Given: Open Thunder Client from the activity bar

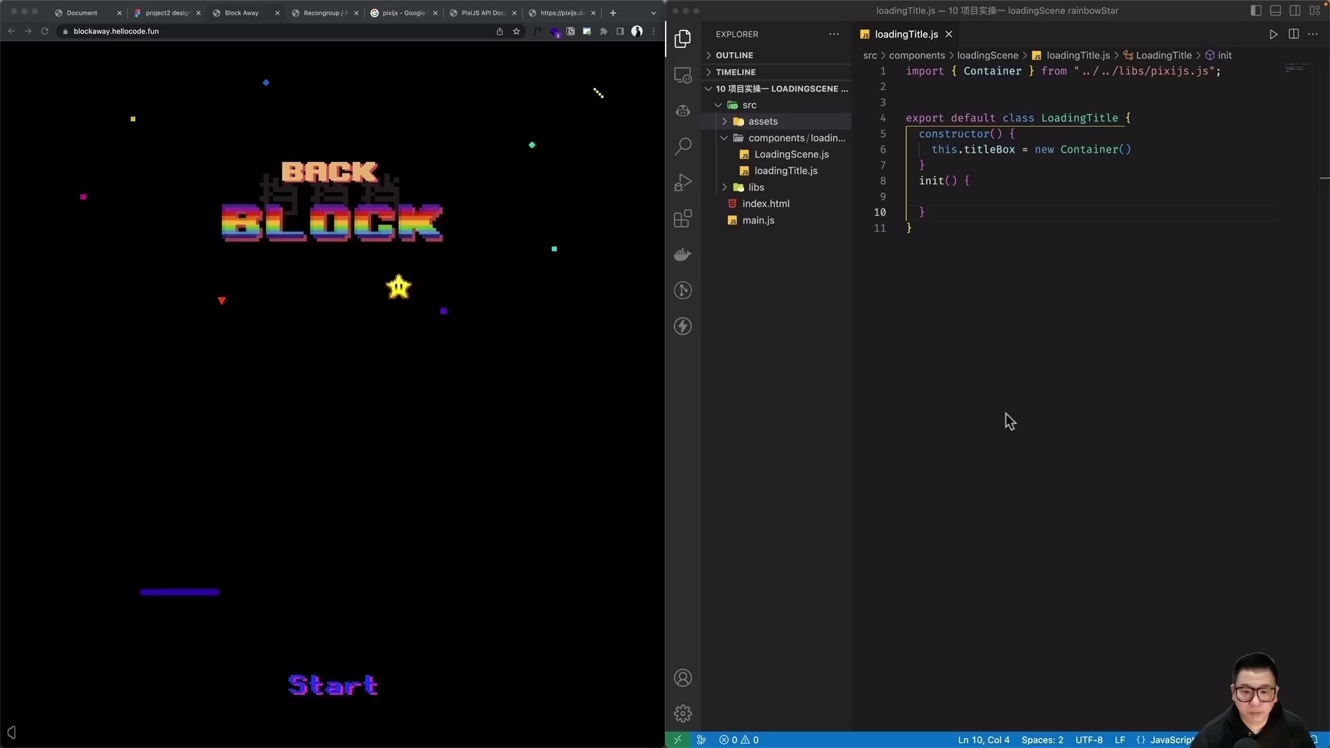Looking at the screenshot, I should 683,326.
